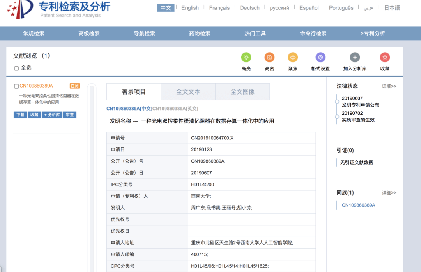The image size is (421, 272).
Task: Switch to the 全文文本 tab
Action: (188, 91)
